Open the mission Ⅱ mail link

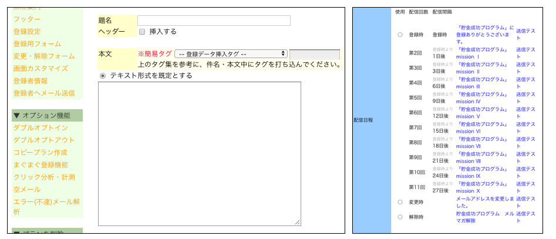482,68
